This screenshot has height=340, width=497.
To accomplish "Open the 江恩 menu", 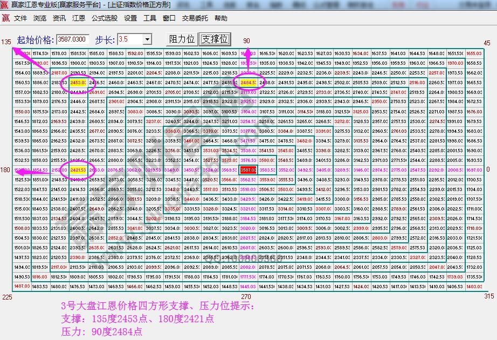I will tap(79, 18).
